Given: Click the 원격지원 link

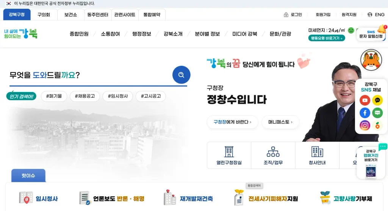Looking at the screenshot, I should (x=349, y=15).
